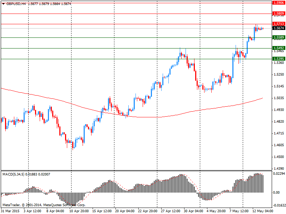Click the 1.5713 red resistance price label
This screenshot has height=214, width=286.
pos(278,24)
